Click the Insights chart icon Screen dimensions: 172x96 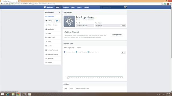point(46,63)
